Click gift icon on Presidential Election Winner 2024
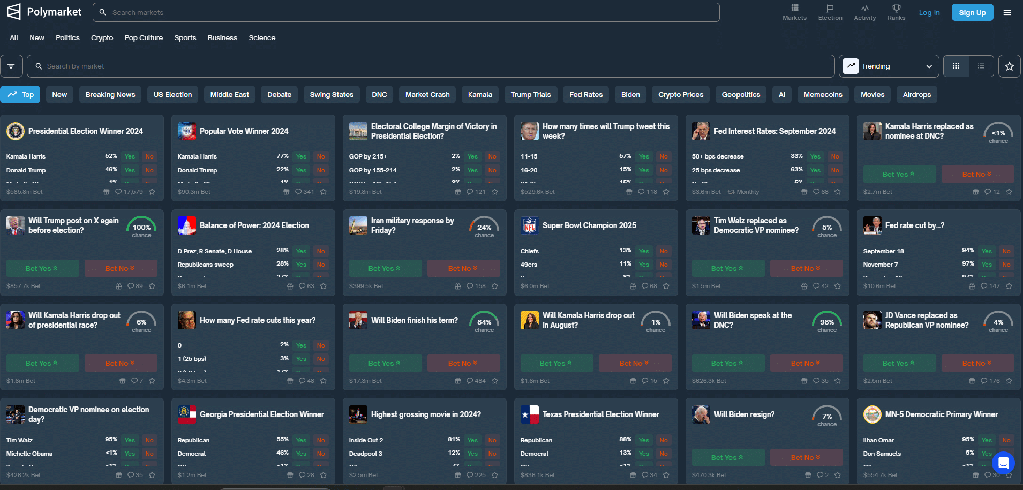This screenshot has width=1023, height=490. click(x=106, y=192)
